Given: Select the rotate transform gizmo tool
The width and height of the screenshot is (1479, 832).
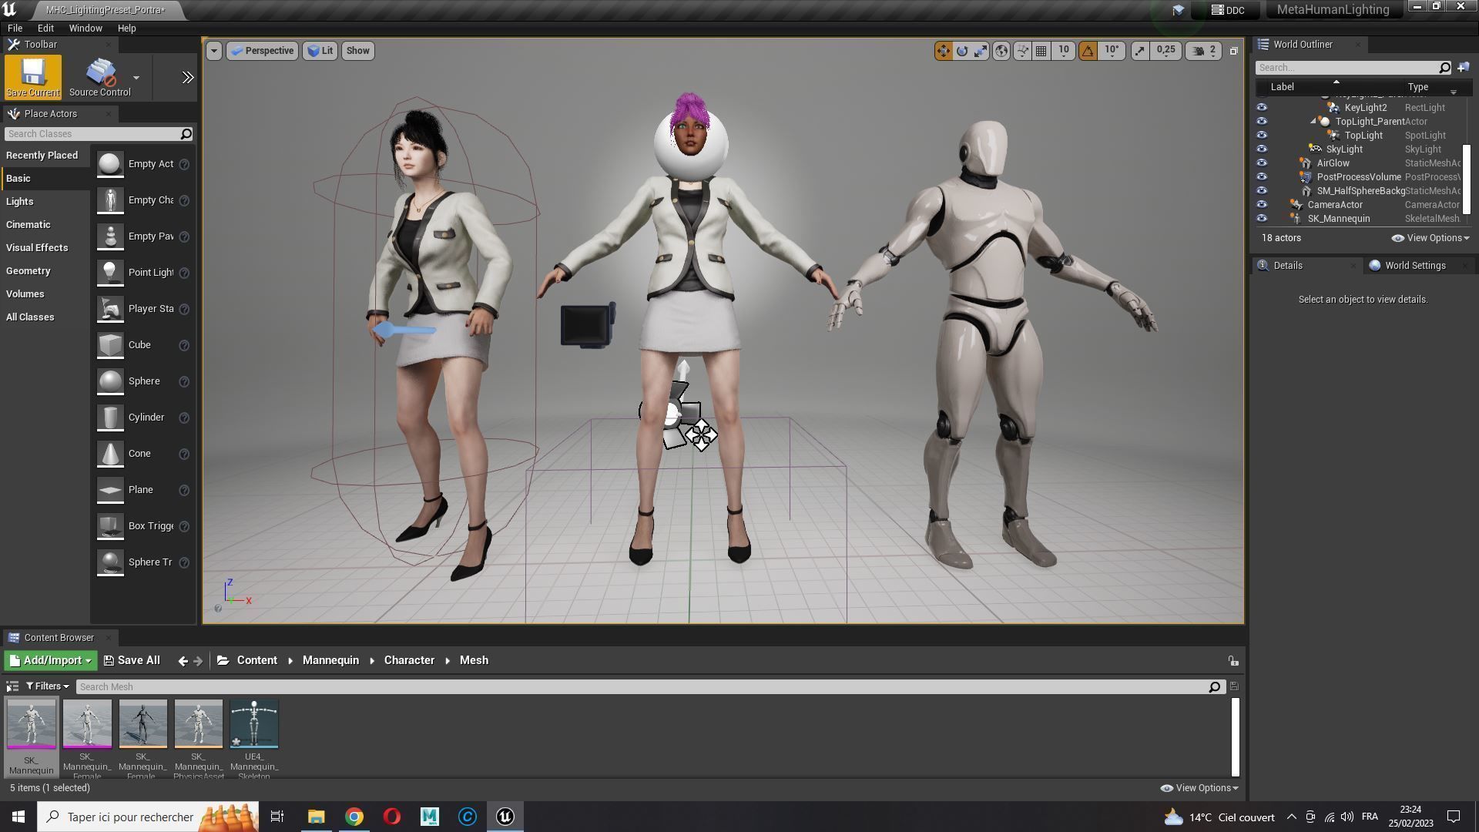Looking at the screenshot, I should pyautogui.click(x=962, y=51).
